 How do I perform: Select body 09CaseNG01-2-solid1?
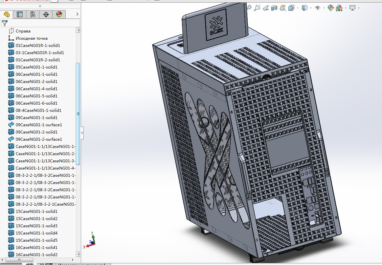pyautogui.click(x=36, y=132)
